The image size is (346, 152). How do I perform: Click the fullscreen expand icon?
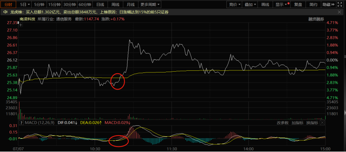click(339, 4)
